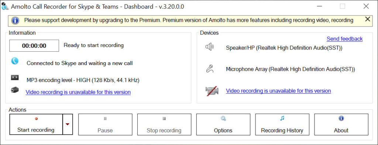Click the blue info icon in the banner
Viewport: 378px width, 145px height.
point(15,20)
